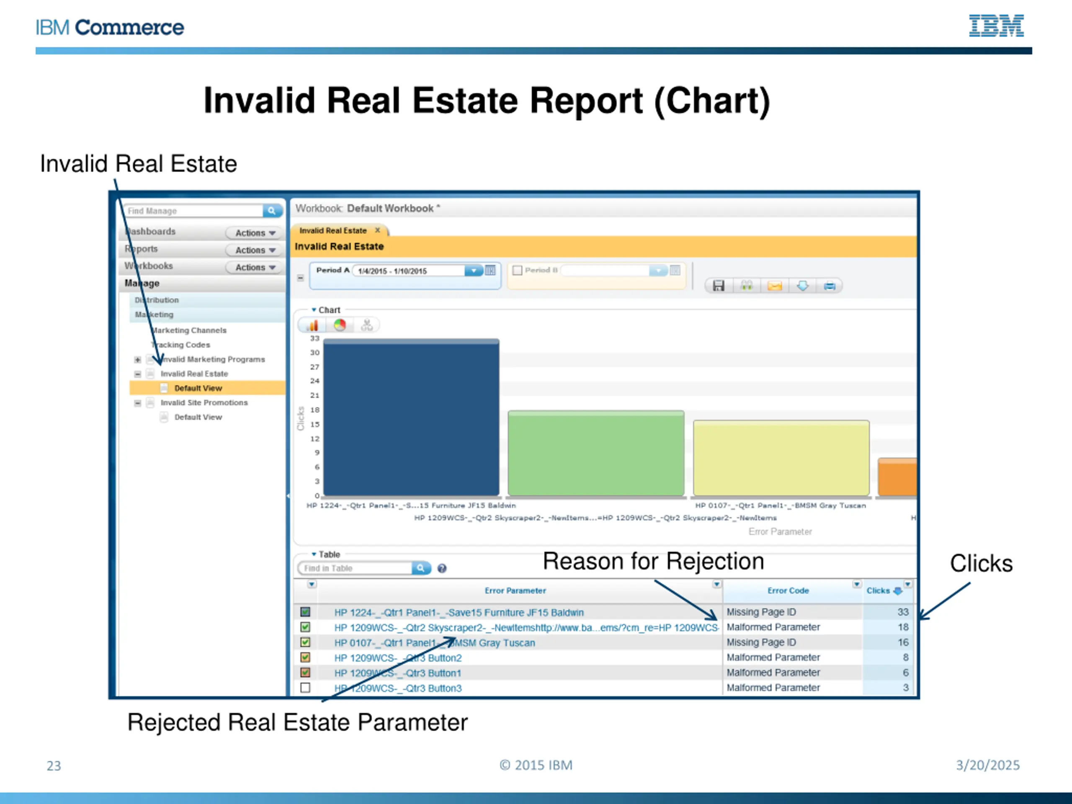Viewport: 1072px width, 804px height.
Task: Click the yellow bar in the chart
Action: (781, 458)
